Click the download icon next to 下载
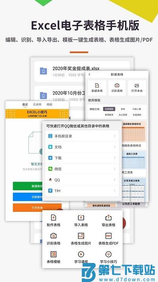The width and height of the screenshot is (158, 282). pyautogui.click(x=50, y=158)
